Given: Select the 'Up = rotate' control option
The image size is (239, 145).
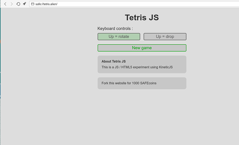Looking at the screenshot, I should click(x=119, y=37).
